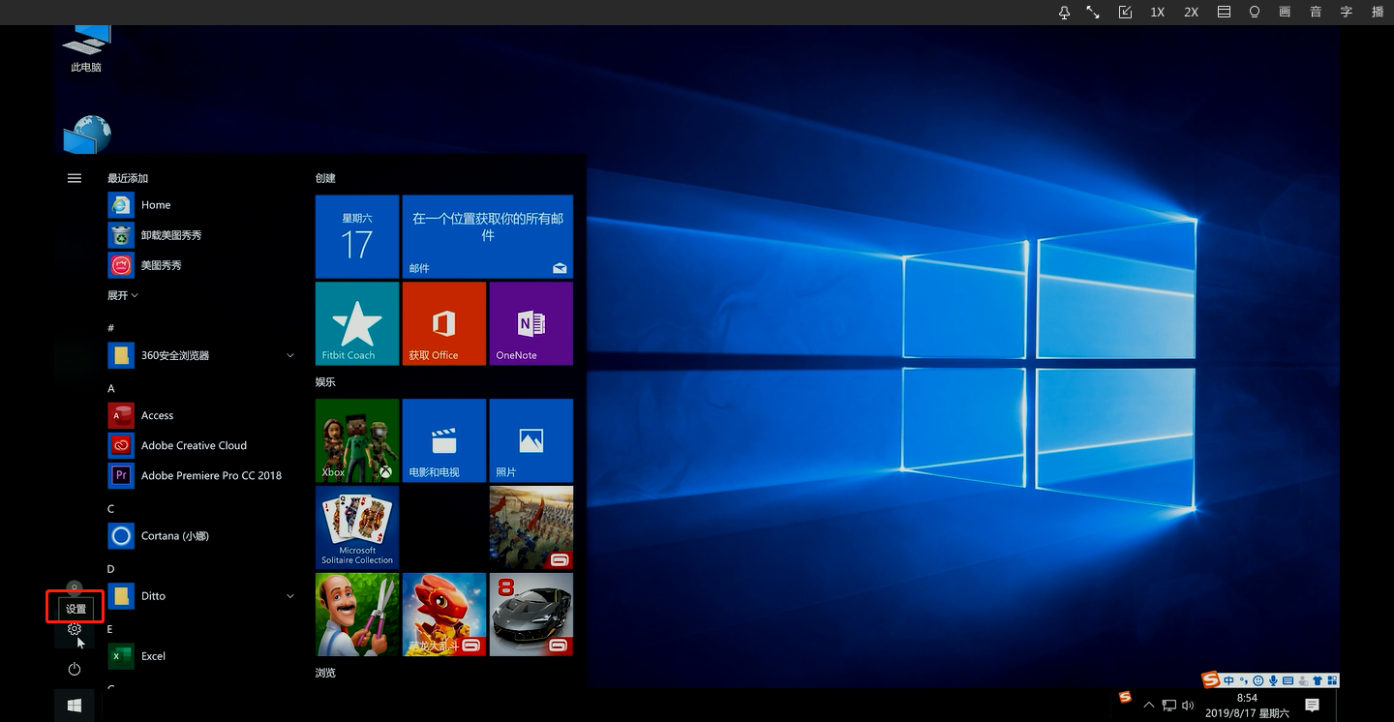The image size is (1394, 722).
Task: Click the Windows Start button
Action: [x=75, y=706]
